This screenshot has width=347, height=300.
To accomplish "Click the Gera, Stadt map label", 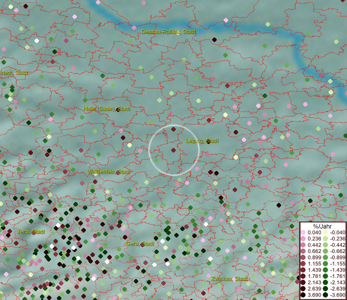I will [140, 243].
